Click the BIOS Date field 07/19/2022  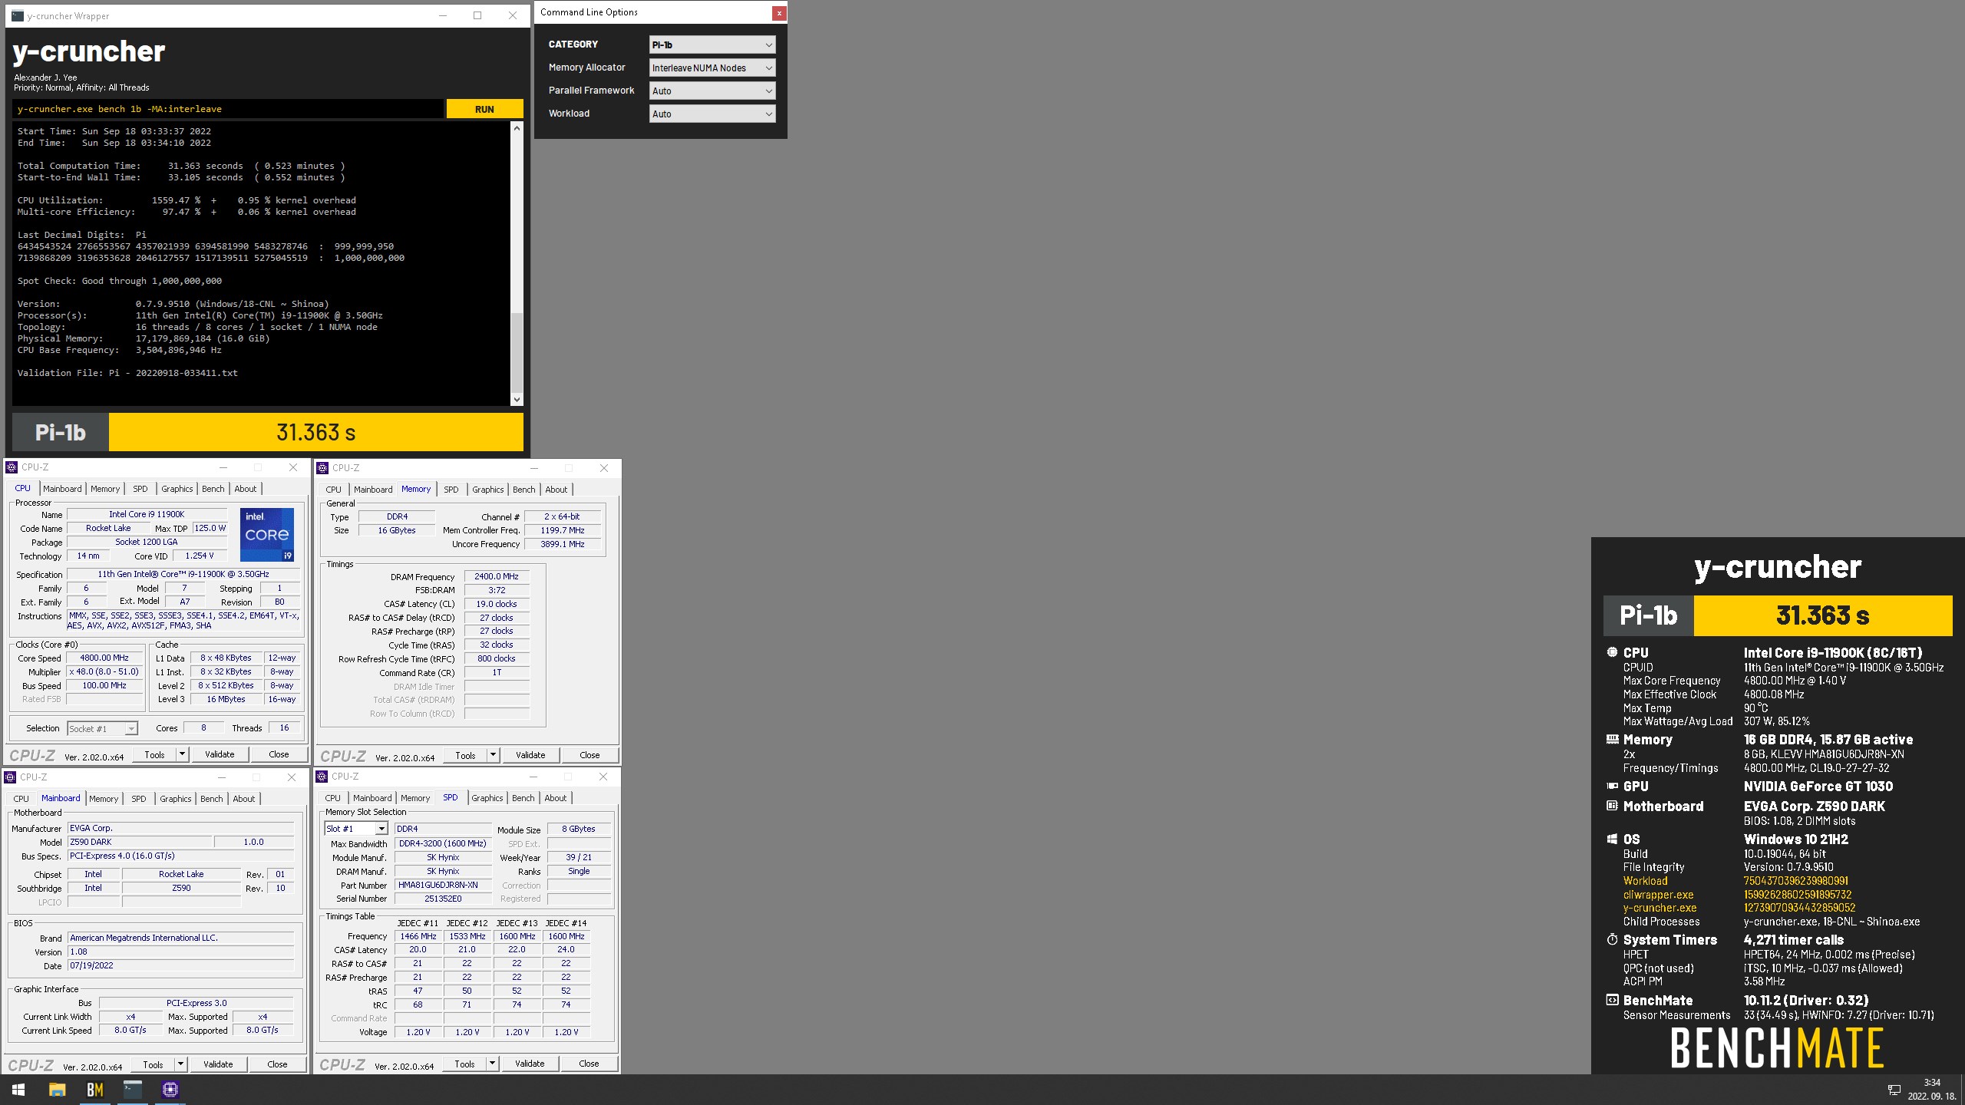tap(181, 965)
